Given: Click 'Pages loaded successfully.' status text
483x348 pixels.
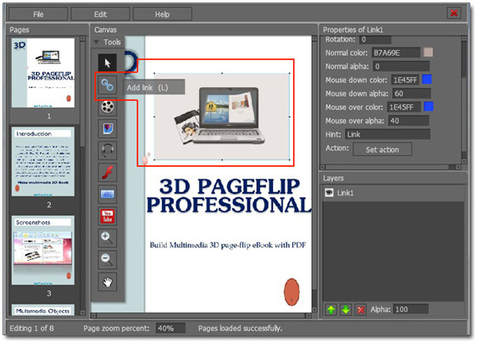Looking at the screenshot, I should tap(241, 329).
